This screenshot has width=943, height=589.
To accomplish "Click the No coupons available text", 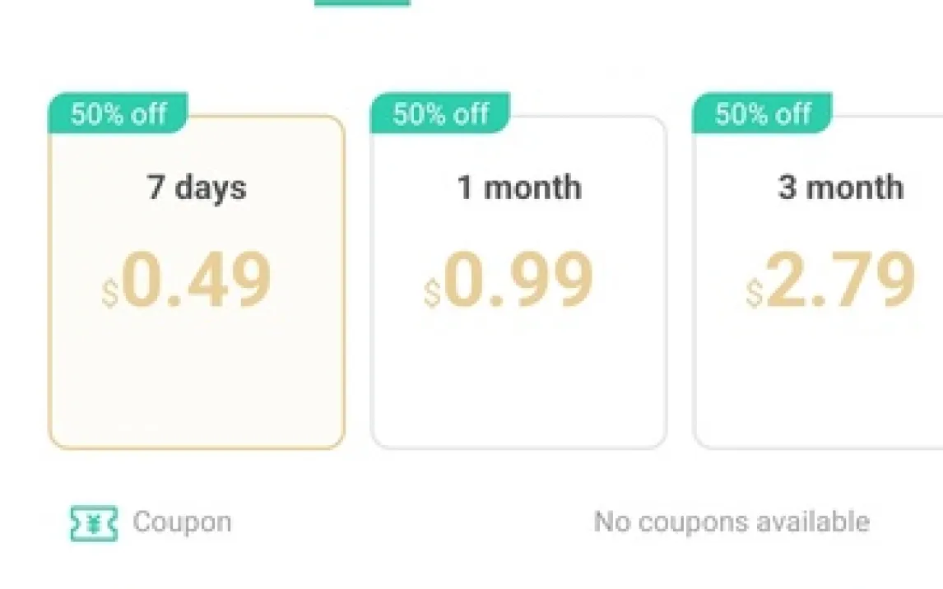I will [x=731, y=522].
